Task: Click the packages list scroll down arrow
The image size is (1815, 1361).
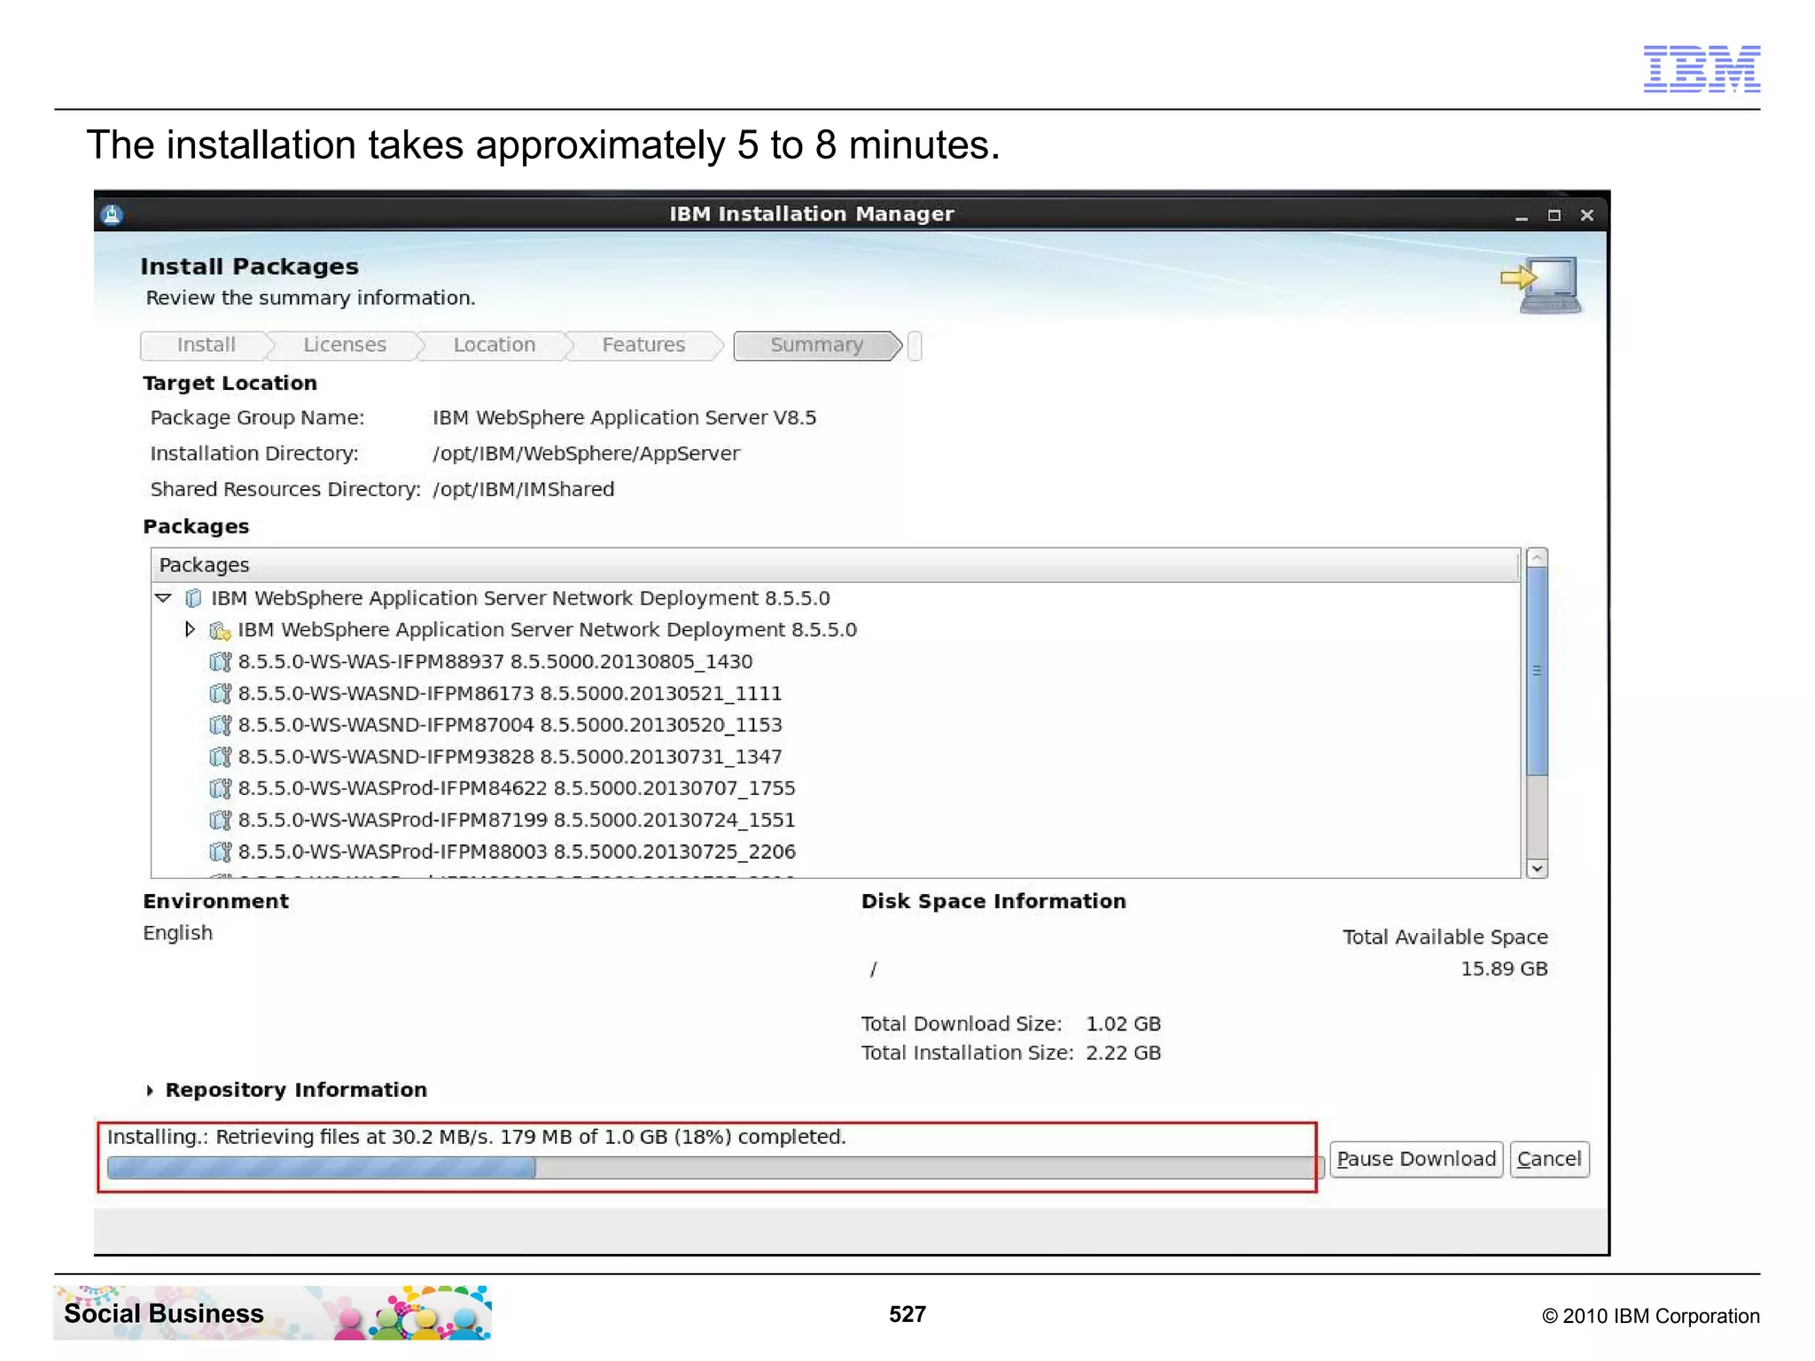Action: pos(1538,868)
